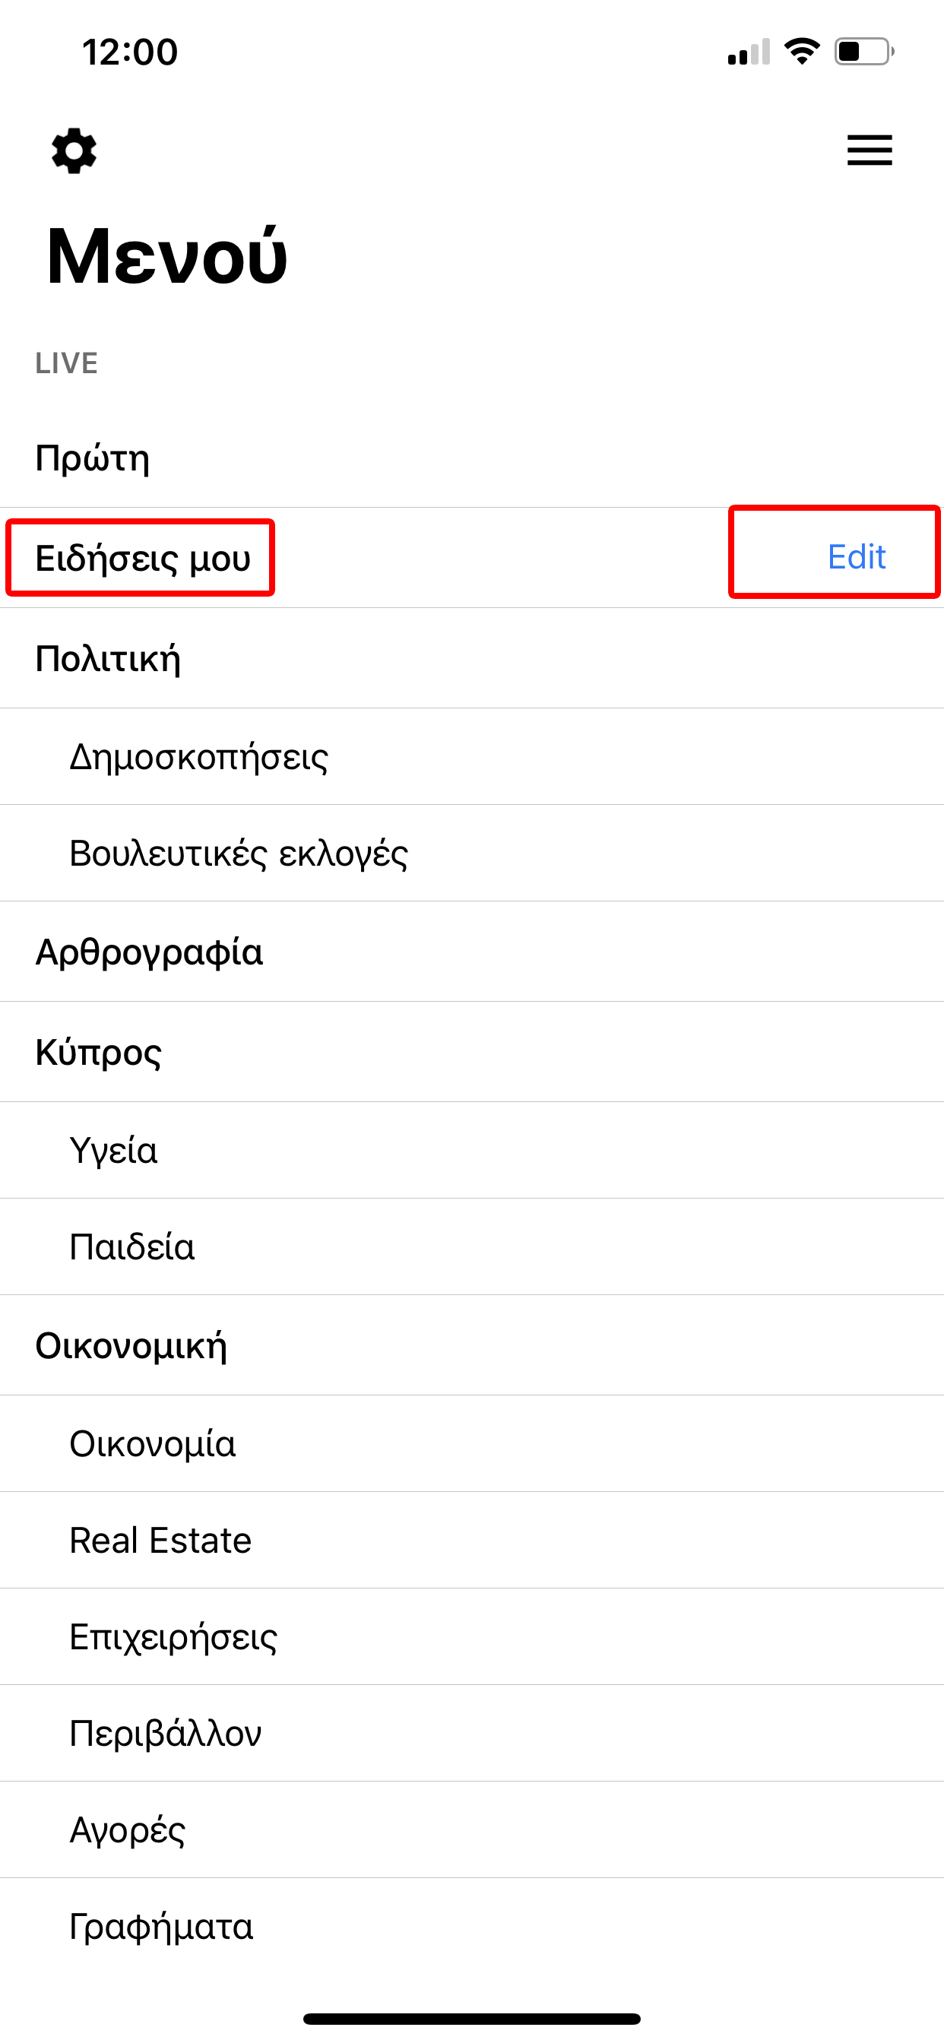This screenshot has width=944, height=2043.
Task: Open Υγεία under Κύπρος
Action: point(472,1150)
